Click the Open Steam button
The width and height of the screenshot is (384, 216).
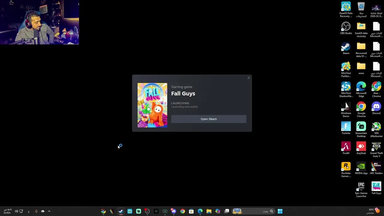(x=208, y=119)
